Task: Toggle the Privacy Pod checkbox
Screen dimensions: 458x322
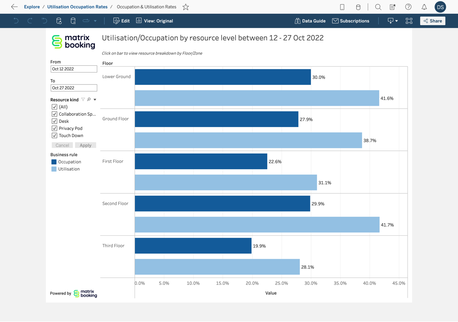Action: click(55, 128)
